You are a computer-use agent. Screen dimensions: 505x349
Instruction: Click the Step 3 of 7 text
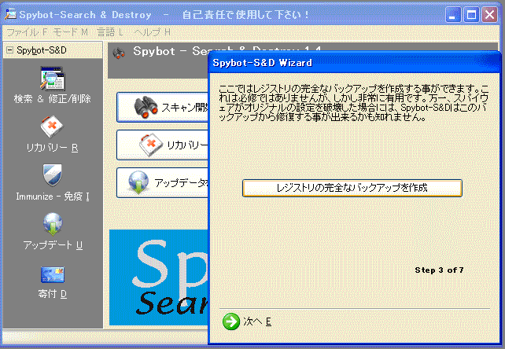point(439,270)
